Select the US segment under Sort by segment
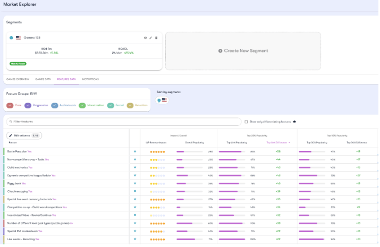 162,100
